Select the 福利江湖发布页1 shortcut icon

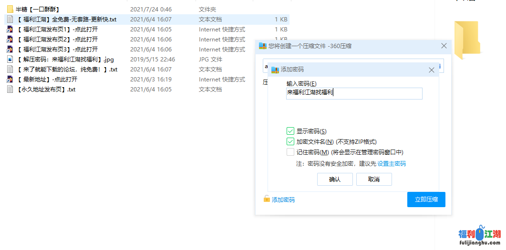(x=10, y=29)
